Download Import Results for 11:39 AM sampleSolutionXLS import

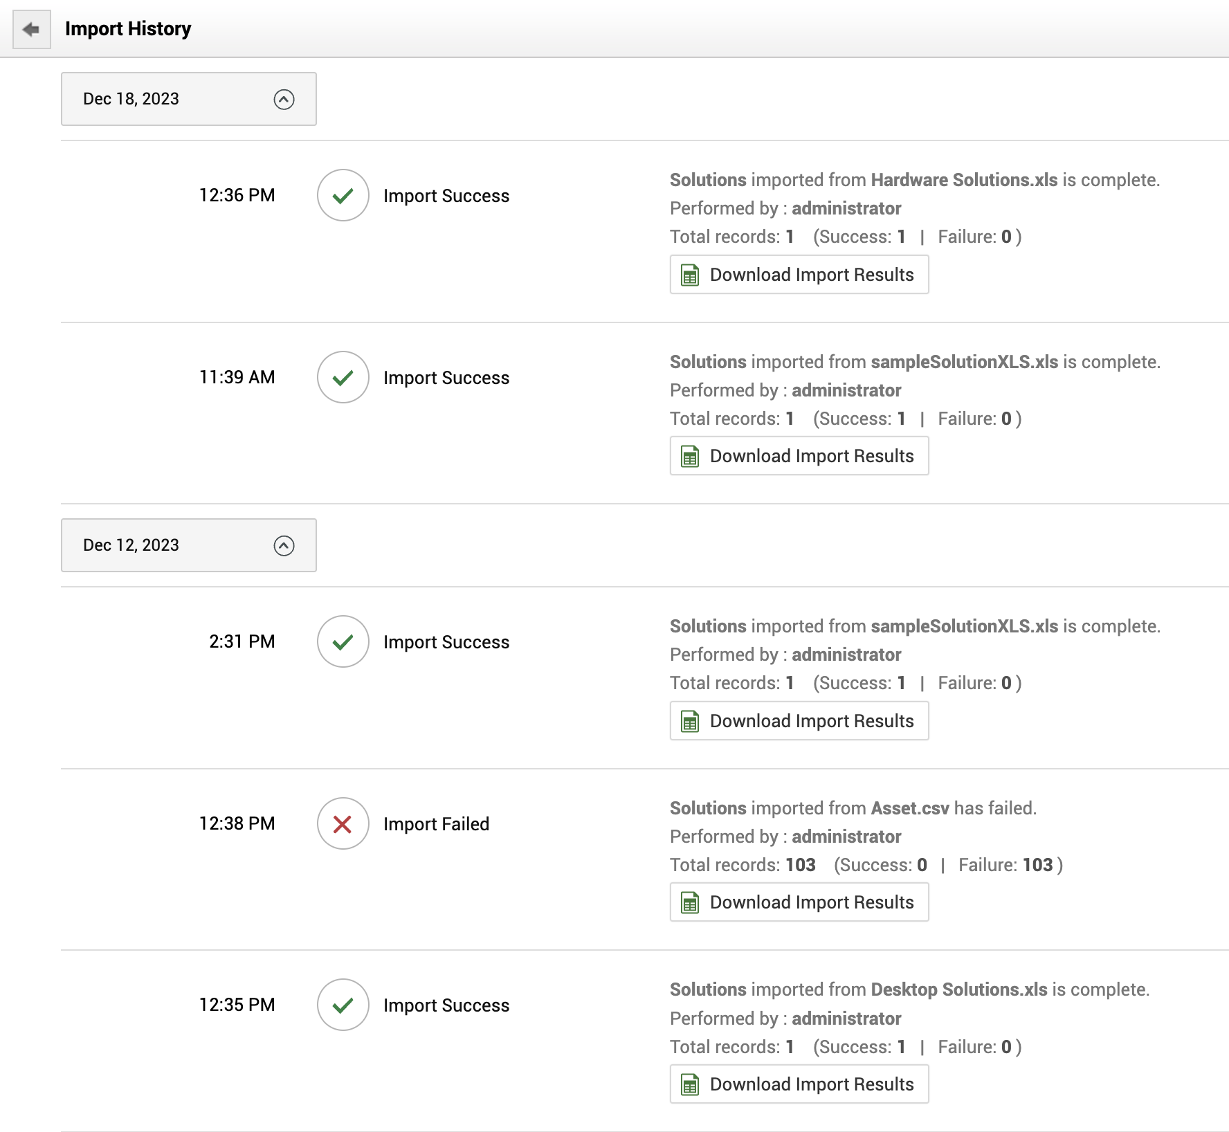pyautogui.click(x=799, y=456)
